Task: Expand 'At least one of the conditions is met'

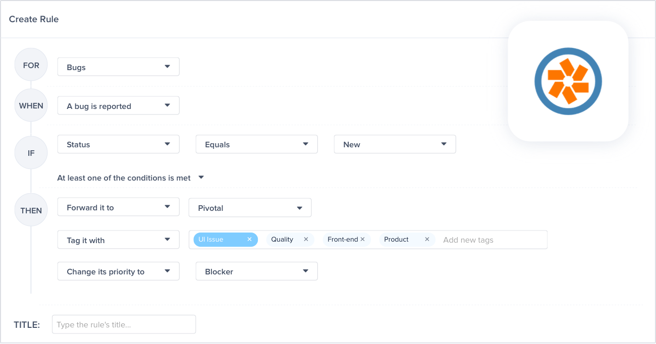Action: tap(201, 178)
